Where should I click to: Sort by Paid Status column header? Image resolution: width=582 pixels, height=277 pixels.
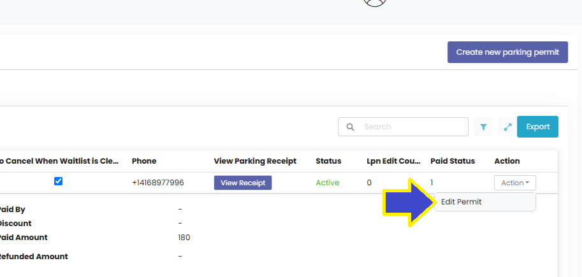(x=453, y=161)
